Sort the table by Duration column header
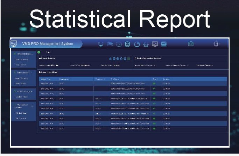Viewport: 239px width, 156px height. tap(167, 79)
